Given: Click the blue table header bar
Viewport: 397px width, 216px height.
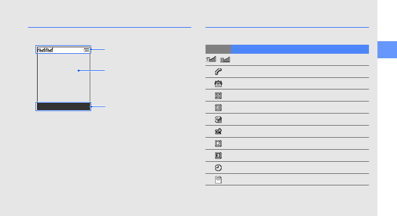Looking at the screenshot, I should coord(300,49).
